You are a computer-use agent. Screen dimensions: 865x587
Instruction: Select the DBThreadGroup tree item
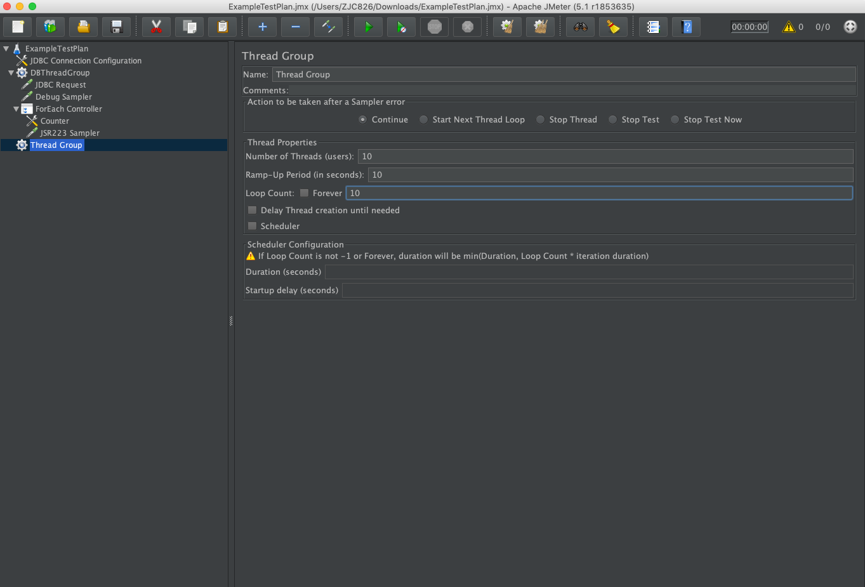[60, 73]
